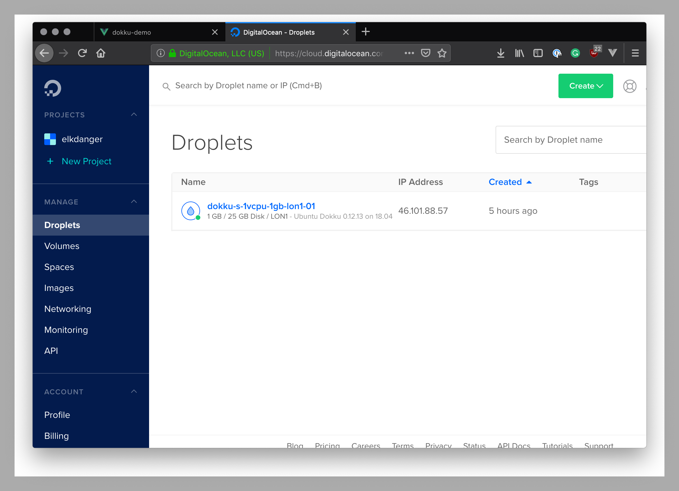Expand the ACCOUNT section chevron
This screenshot has height=491, width=679.
pyautogui.click(x=134, y=391)
